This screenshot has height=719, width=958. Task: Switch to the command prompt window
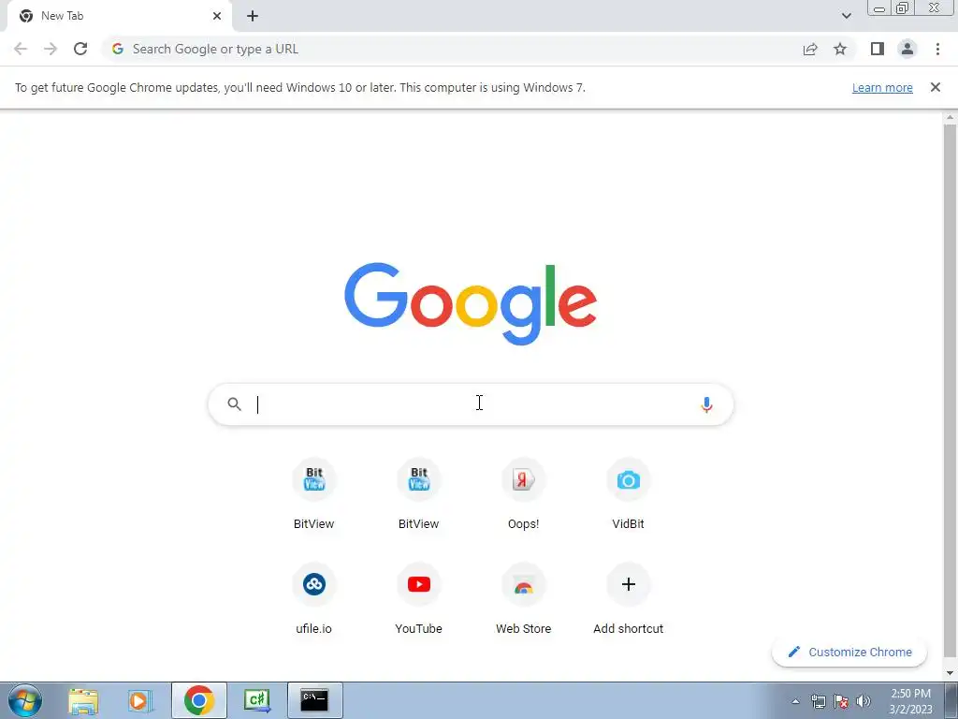pos(314,700)
